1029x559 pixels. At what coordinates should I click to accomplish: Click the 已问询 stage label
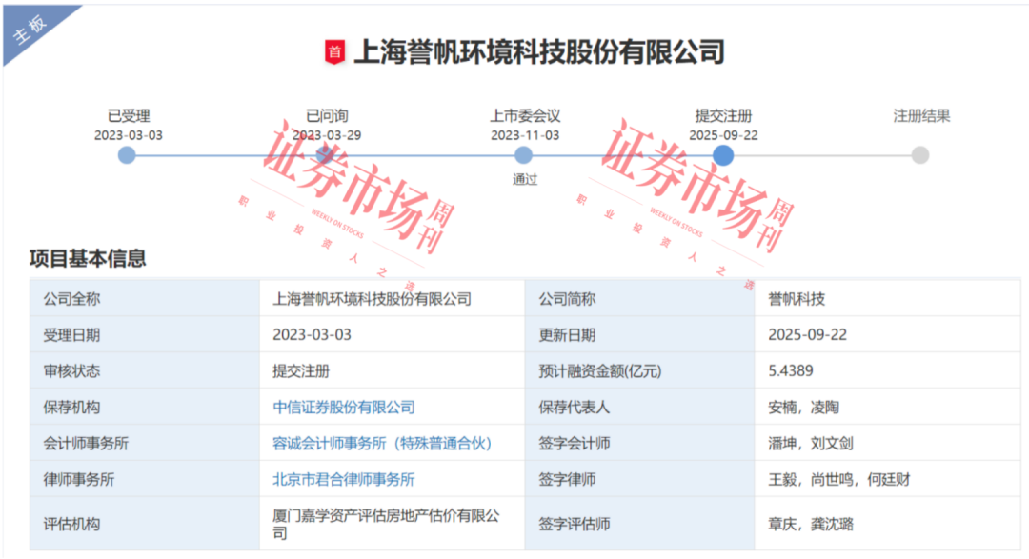[x=327, y=116]
